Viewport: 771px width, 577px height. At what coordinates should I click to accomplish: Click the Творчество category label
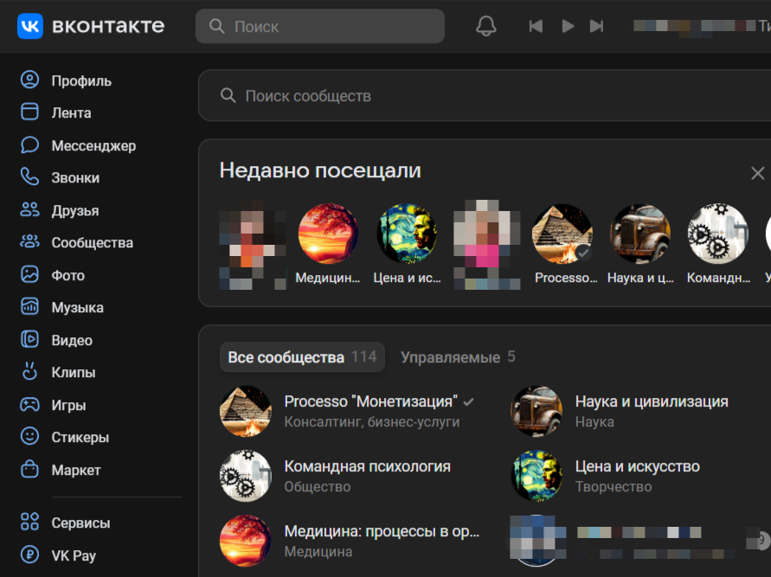(614, 486)
